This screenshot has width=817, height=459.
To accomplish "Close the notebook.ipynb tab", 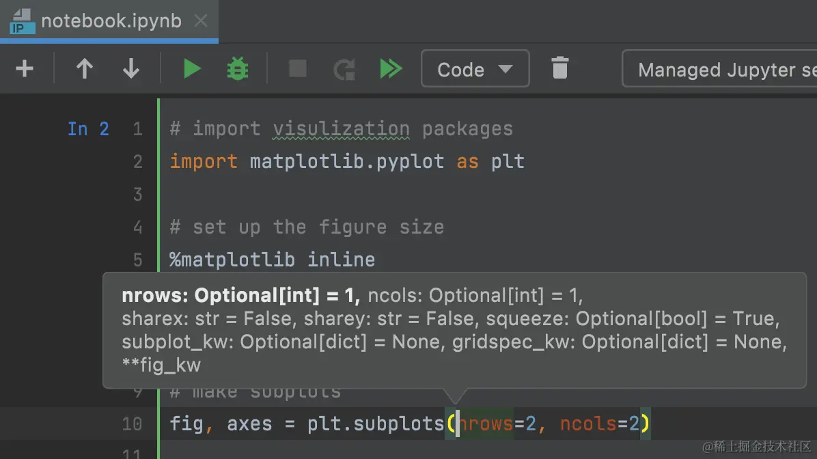I will tap(201, 21).
